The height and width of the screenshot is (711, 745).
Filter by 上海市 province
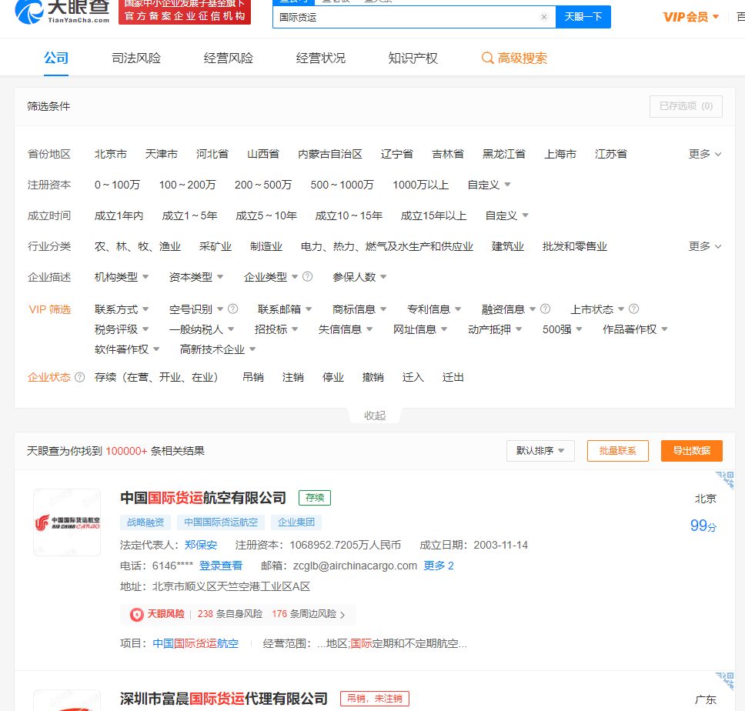[560, 154]
